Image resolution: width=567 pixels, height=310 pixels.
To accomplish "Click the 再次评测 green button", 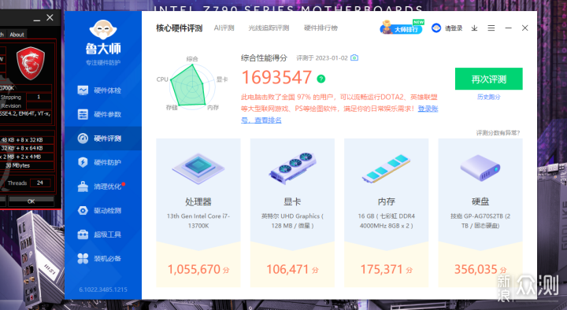I will pos(488,79).
